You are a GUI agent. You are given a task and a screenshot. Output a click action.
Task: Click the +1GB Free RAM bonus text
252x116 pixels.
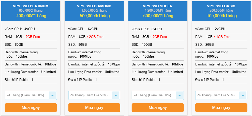pos(222,37)
